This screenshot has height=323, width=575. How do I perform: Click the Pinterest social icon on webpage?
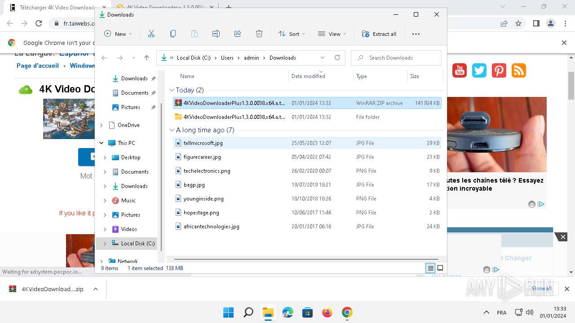coord(499,70)
